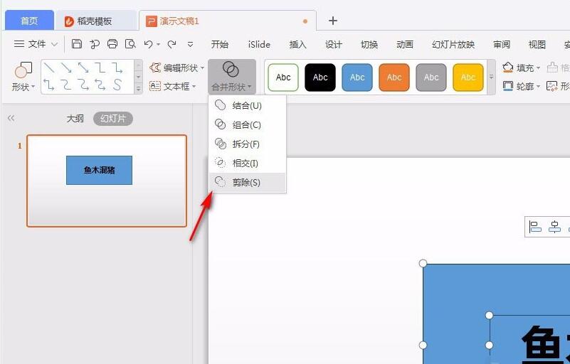This screenshot has height=364, width=570.
Task: Click the Save icon in quick access toolbar
Action: tap(77, 44)
